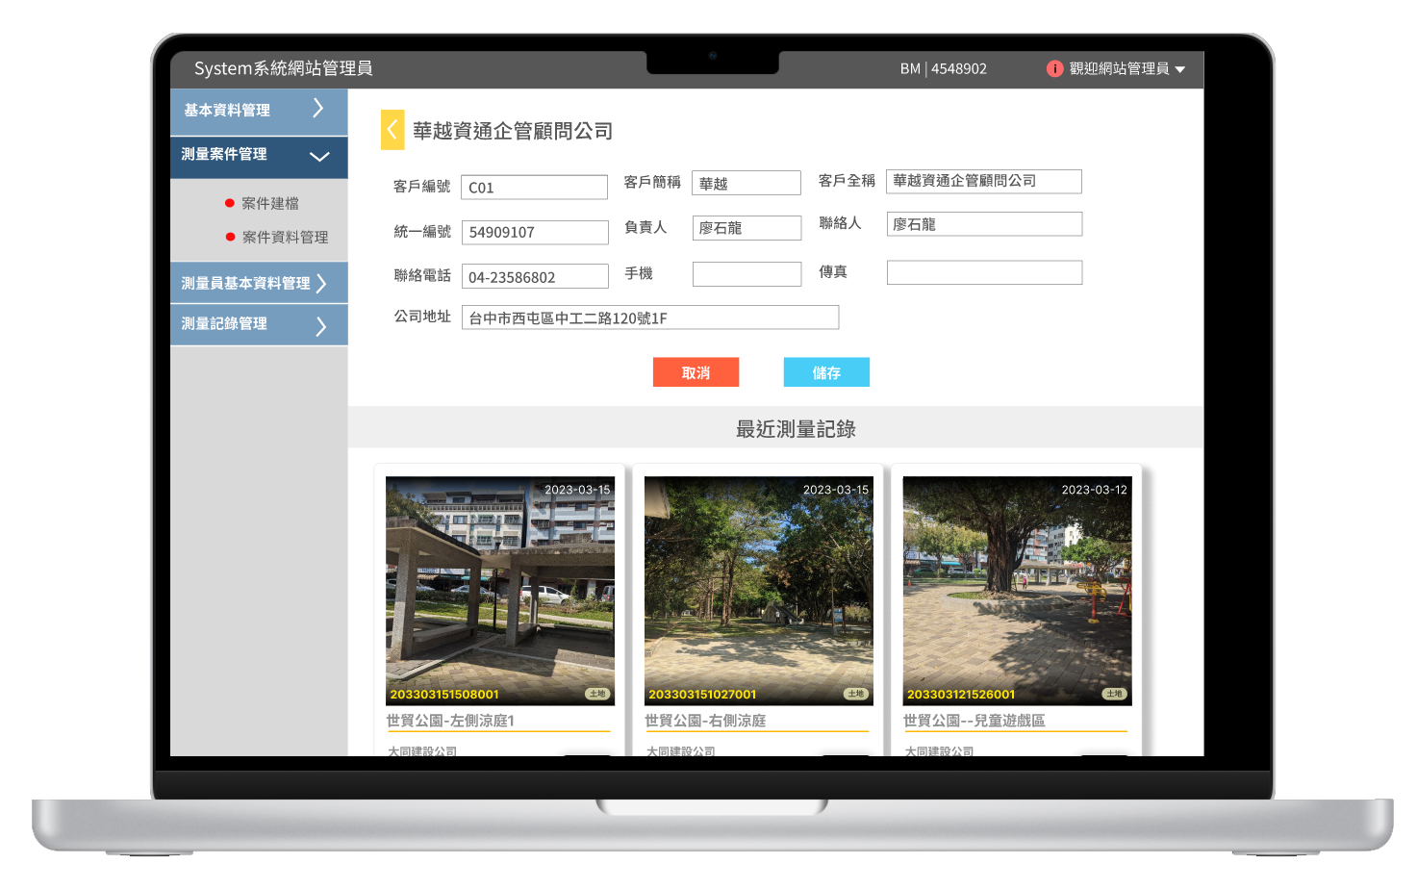
Task: Click the red info alert icon
Action: click(x=1054, y=68)
